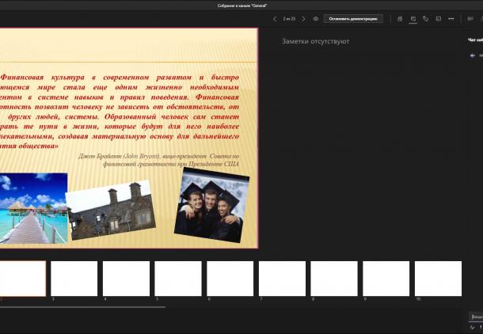The image size is (483, 334).
Task: Open the raise hand reactions icon
Action: pos(425,18)
